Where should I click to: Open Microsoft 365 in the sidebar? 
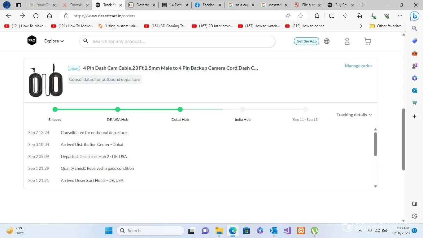click(415, 78)
